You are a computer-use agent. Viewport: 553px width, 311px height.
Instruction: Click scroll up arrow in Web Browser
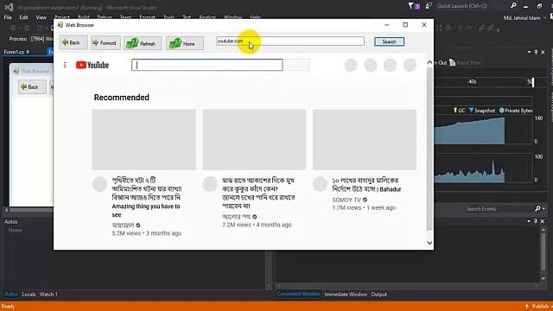tap(429, 63)
